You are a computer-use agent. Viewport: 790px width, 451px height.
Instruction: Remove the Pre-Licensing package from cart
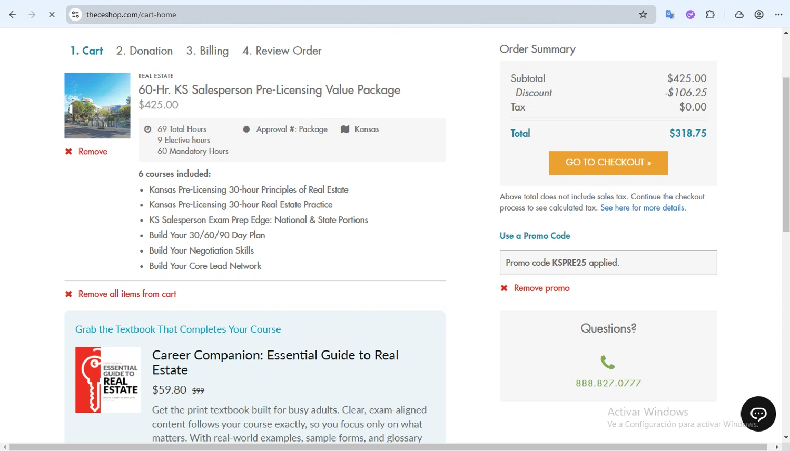[x=92, y=152]
